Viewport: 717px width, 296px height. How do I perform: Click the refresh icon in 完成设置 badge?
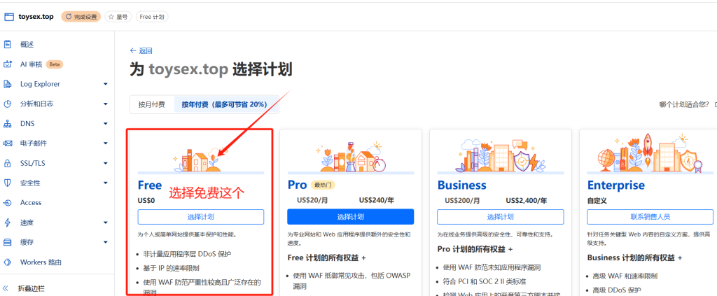pyautogui.click(x=69, y=17)
